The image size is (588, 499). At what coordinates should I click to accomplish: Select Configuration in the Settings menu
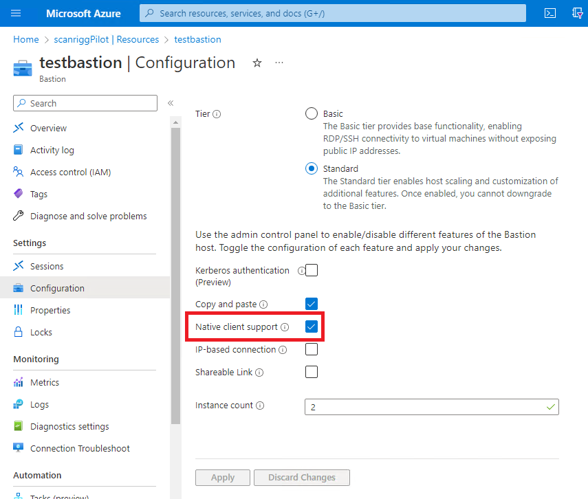(85, 288)
